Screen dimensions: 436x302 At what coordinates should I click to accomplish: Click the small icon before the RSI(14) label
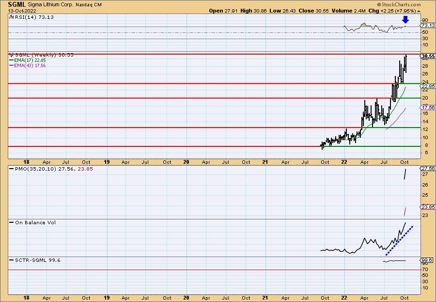[x=11, y=17]
